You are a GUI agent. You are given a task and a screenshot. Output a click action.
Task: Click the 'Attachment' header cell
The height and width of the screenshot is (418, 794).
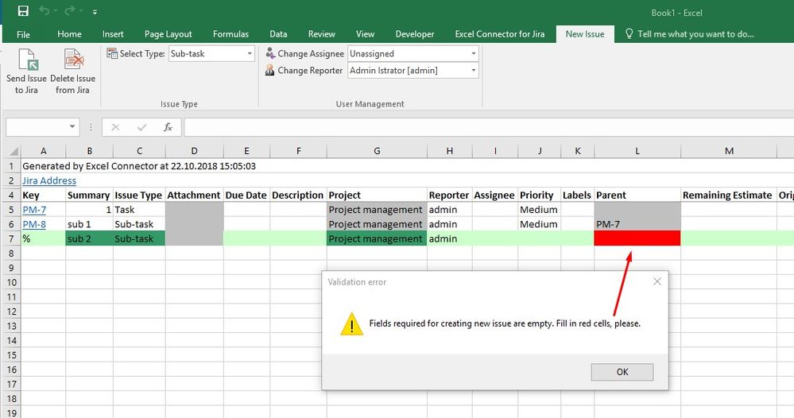coord(194,195)
